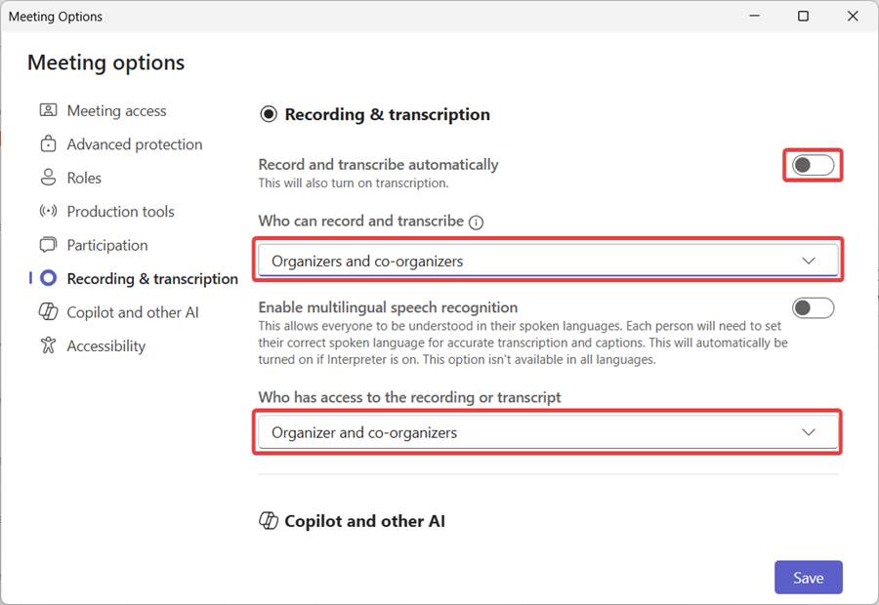Click the Copilot and other AI icon
The width and height of the screenshot is (879, 605).
pyautogui.click(x=48, y=312)
